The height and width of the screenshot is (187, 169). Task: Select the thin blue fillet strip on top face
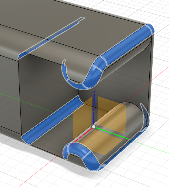51,38
